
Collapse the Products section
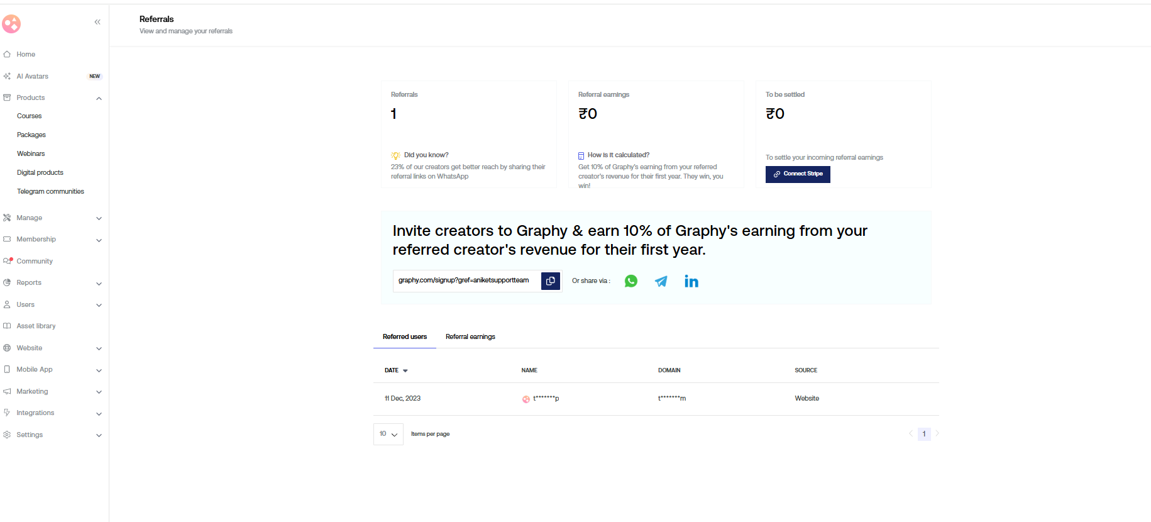pos(99,98)
